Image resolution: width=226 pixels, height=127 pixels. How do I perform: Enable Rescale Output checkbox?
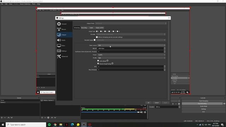95,40
